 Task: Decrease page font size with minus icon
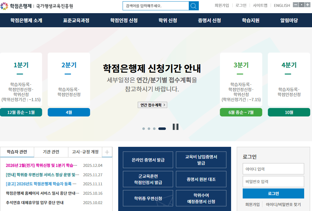click(296, 4)
